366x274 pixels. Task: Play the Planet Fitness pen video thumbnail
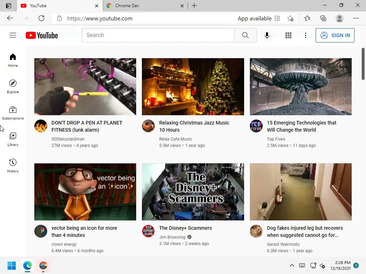85,87
